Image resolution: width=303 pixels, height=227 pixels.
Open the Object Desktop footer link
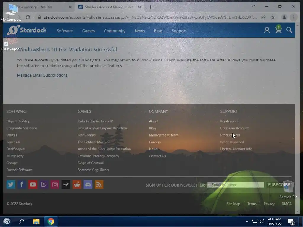[18, 121]
